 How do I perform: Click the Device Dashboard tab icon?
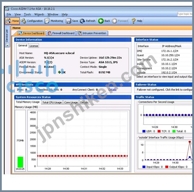point(20,33)
